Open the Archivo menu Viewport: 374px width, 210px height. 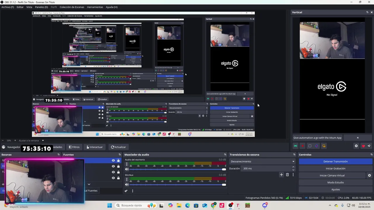click(8, 7)
